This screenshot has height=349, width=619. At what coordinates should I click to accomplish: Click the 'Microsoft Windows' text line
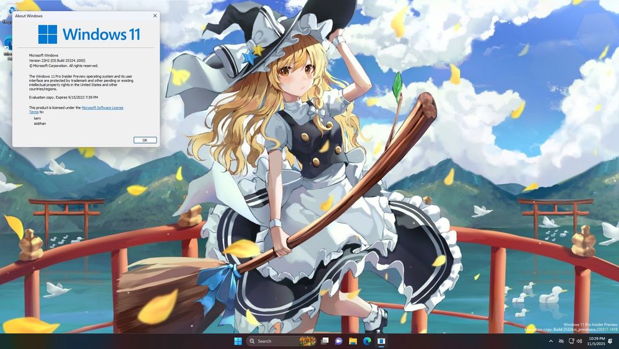(x=43, y=55)
